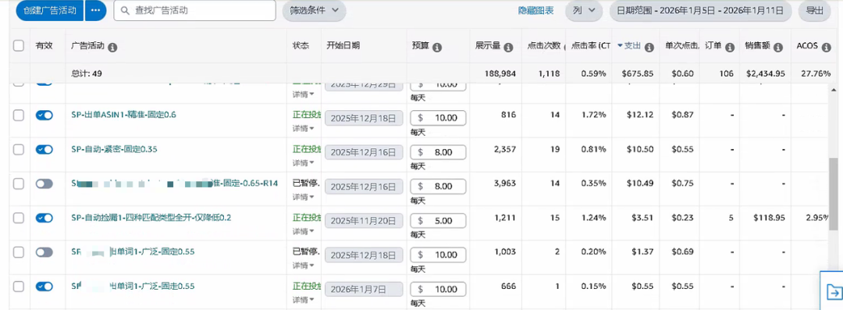Click the 创建广告活动 button
The height and width of the screenshot is (310, 843).
pos(49,10)
